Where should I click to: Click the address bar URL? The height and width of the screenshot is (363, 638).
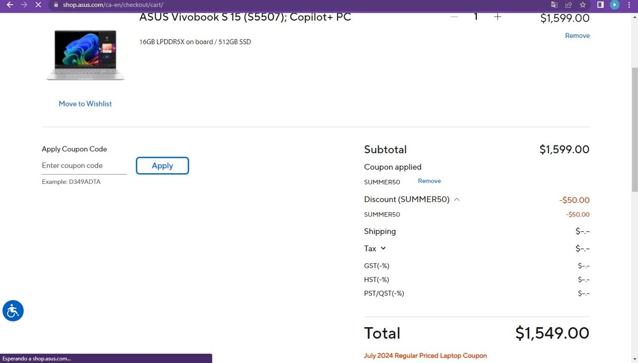tap(113, 5)
